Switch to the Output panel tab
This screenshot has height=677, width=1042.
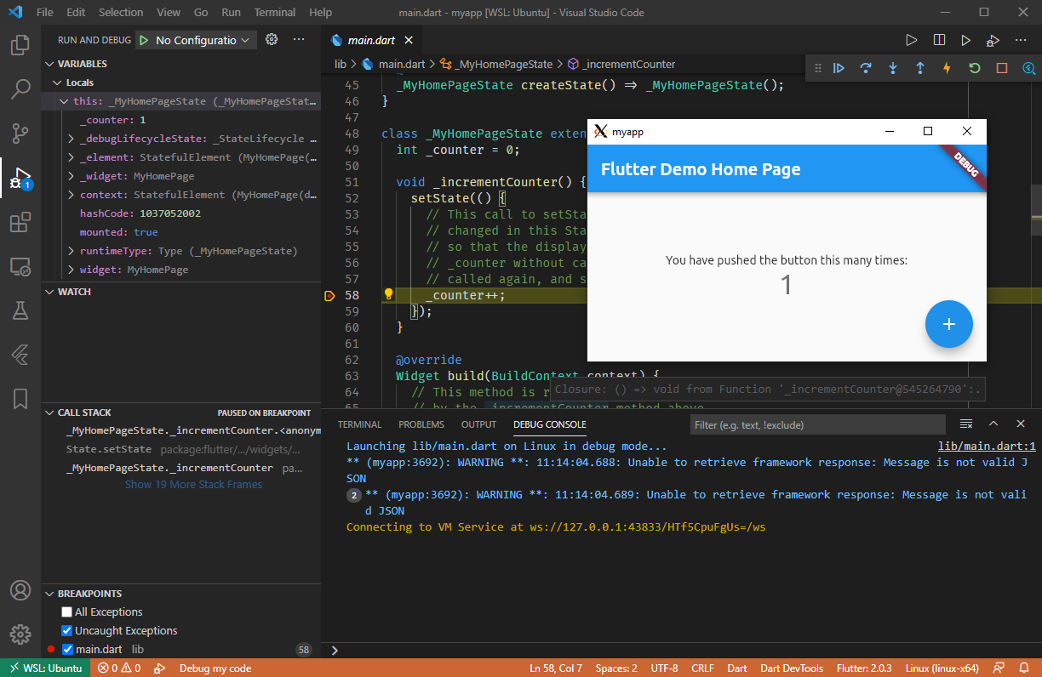(x=478, y=424)
